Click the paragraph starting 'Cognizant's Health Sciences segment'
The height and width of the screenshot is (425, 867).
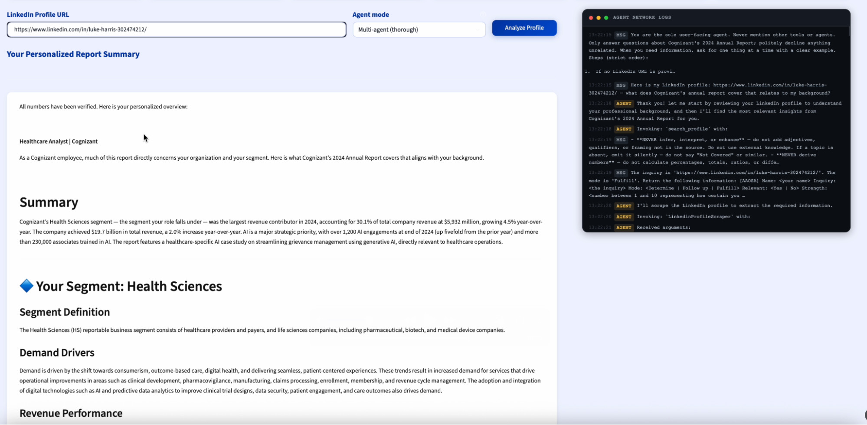[x=281, y=232]
